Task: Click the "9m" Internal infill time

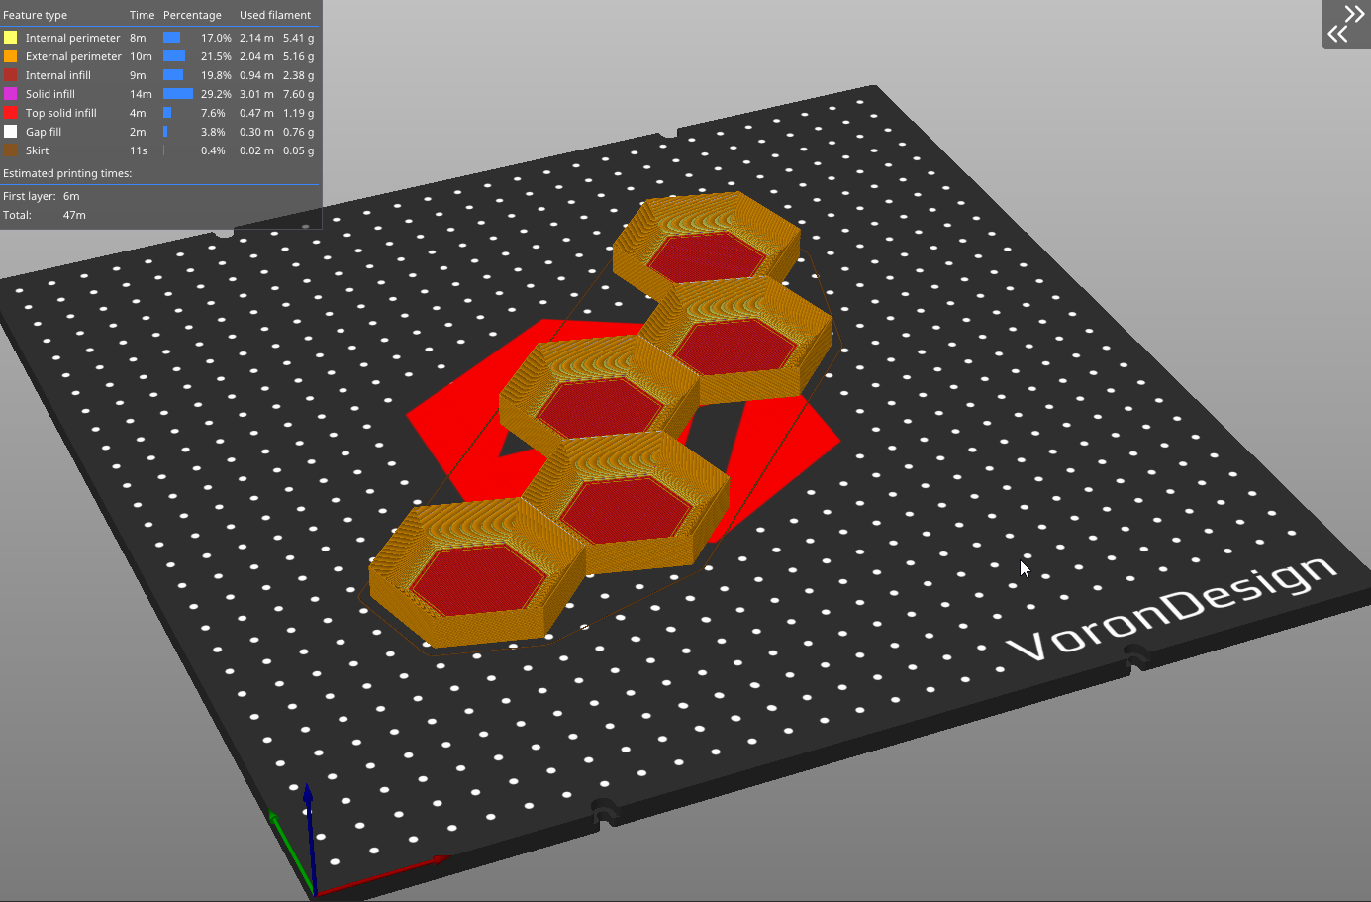Action: [x=138, y=75]
